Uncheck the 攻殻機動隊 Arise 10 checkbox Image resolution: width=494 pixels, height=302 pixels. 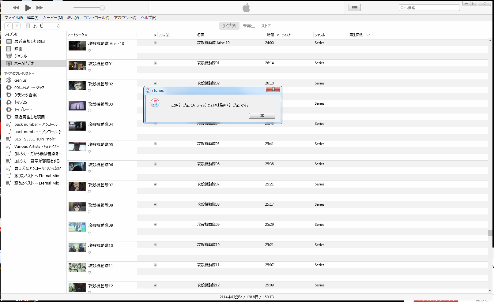pyautogui.click(x=155, y=43)
